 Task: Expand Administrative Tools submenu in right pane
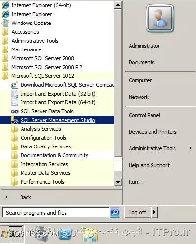point(160,148)
